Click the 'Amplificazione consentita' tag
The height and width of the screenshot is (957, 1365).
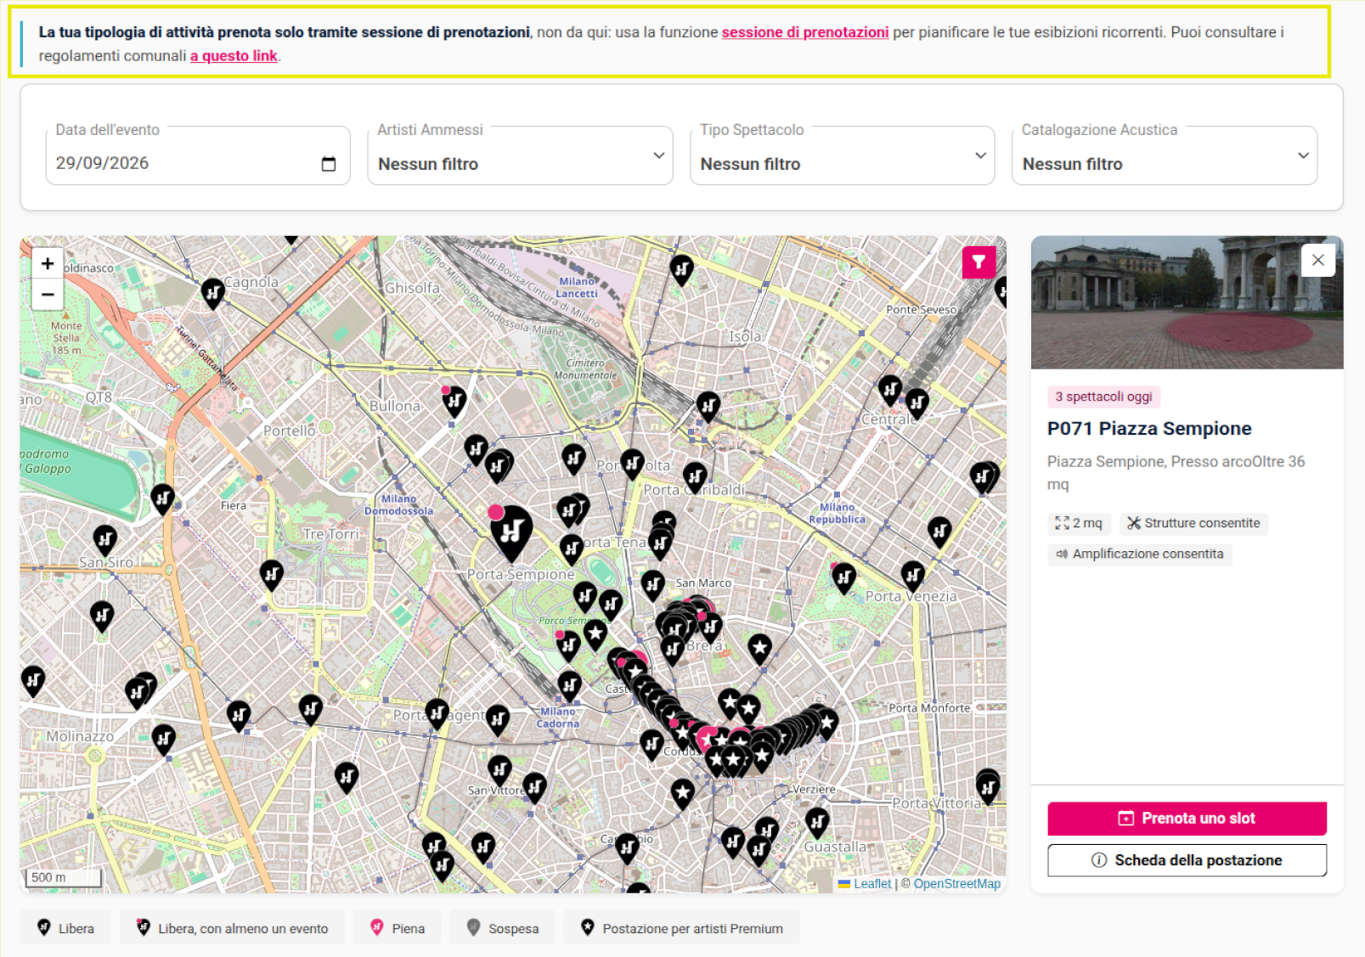pyautogui.click(x=1139, y=554)
